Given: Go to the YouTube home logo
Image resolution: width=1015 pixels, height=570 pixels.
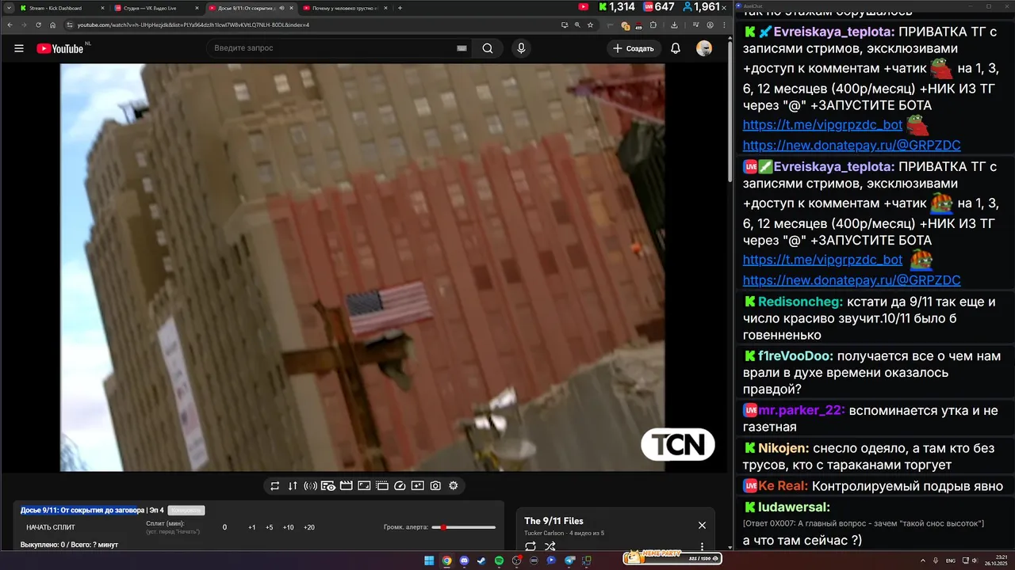Looking at the screenshot, I should 60,48.
